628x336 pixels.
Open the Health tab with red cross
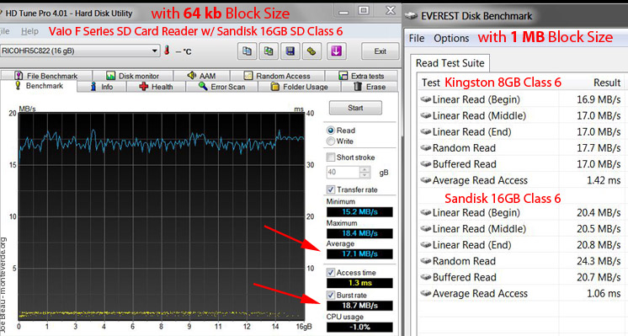(x=156, y=87)
